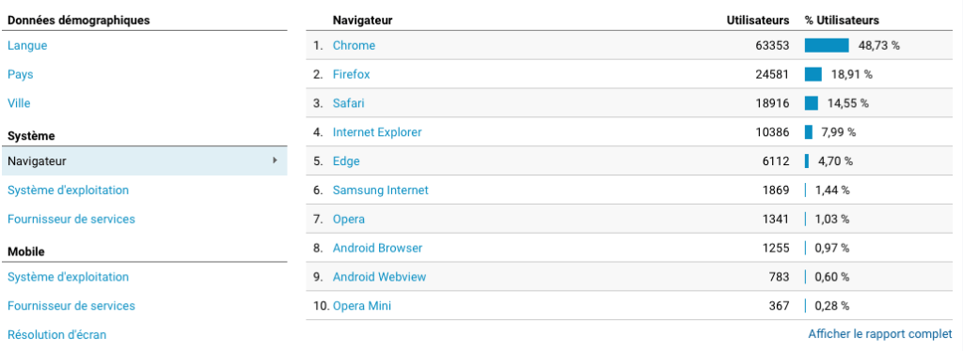
Task: Select Résolution d'écran dimension
Action: tap(56, 334)
